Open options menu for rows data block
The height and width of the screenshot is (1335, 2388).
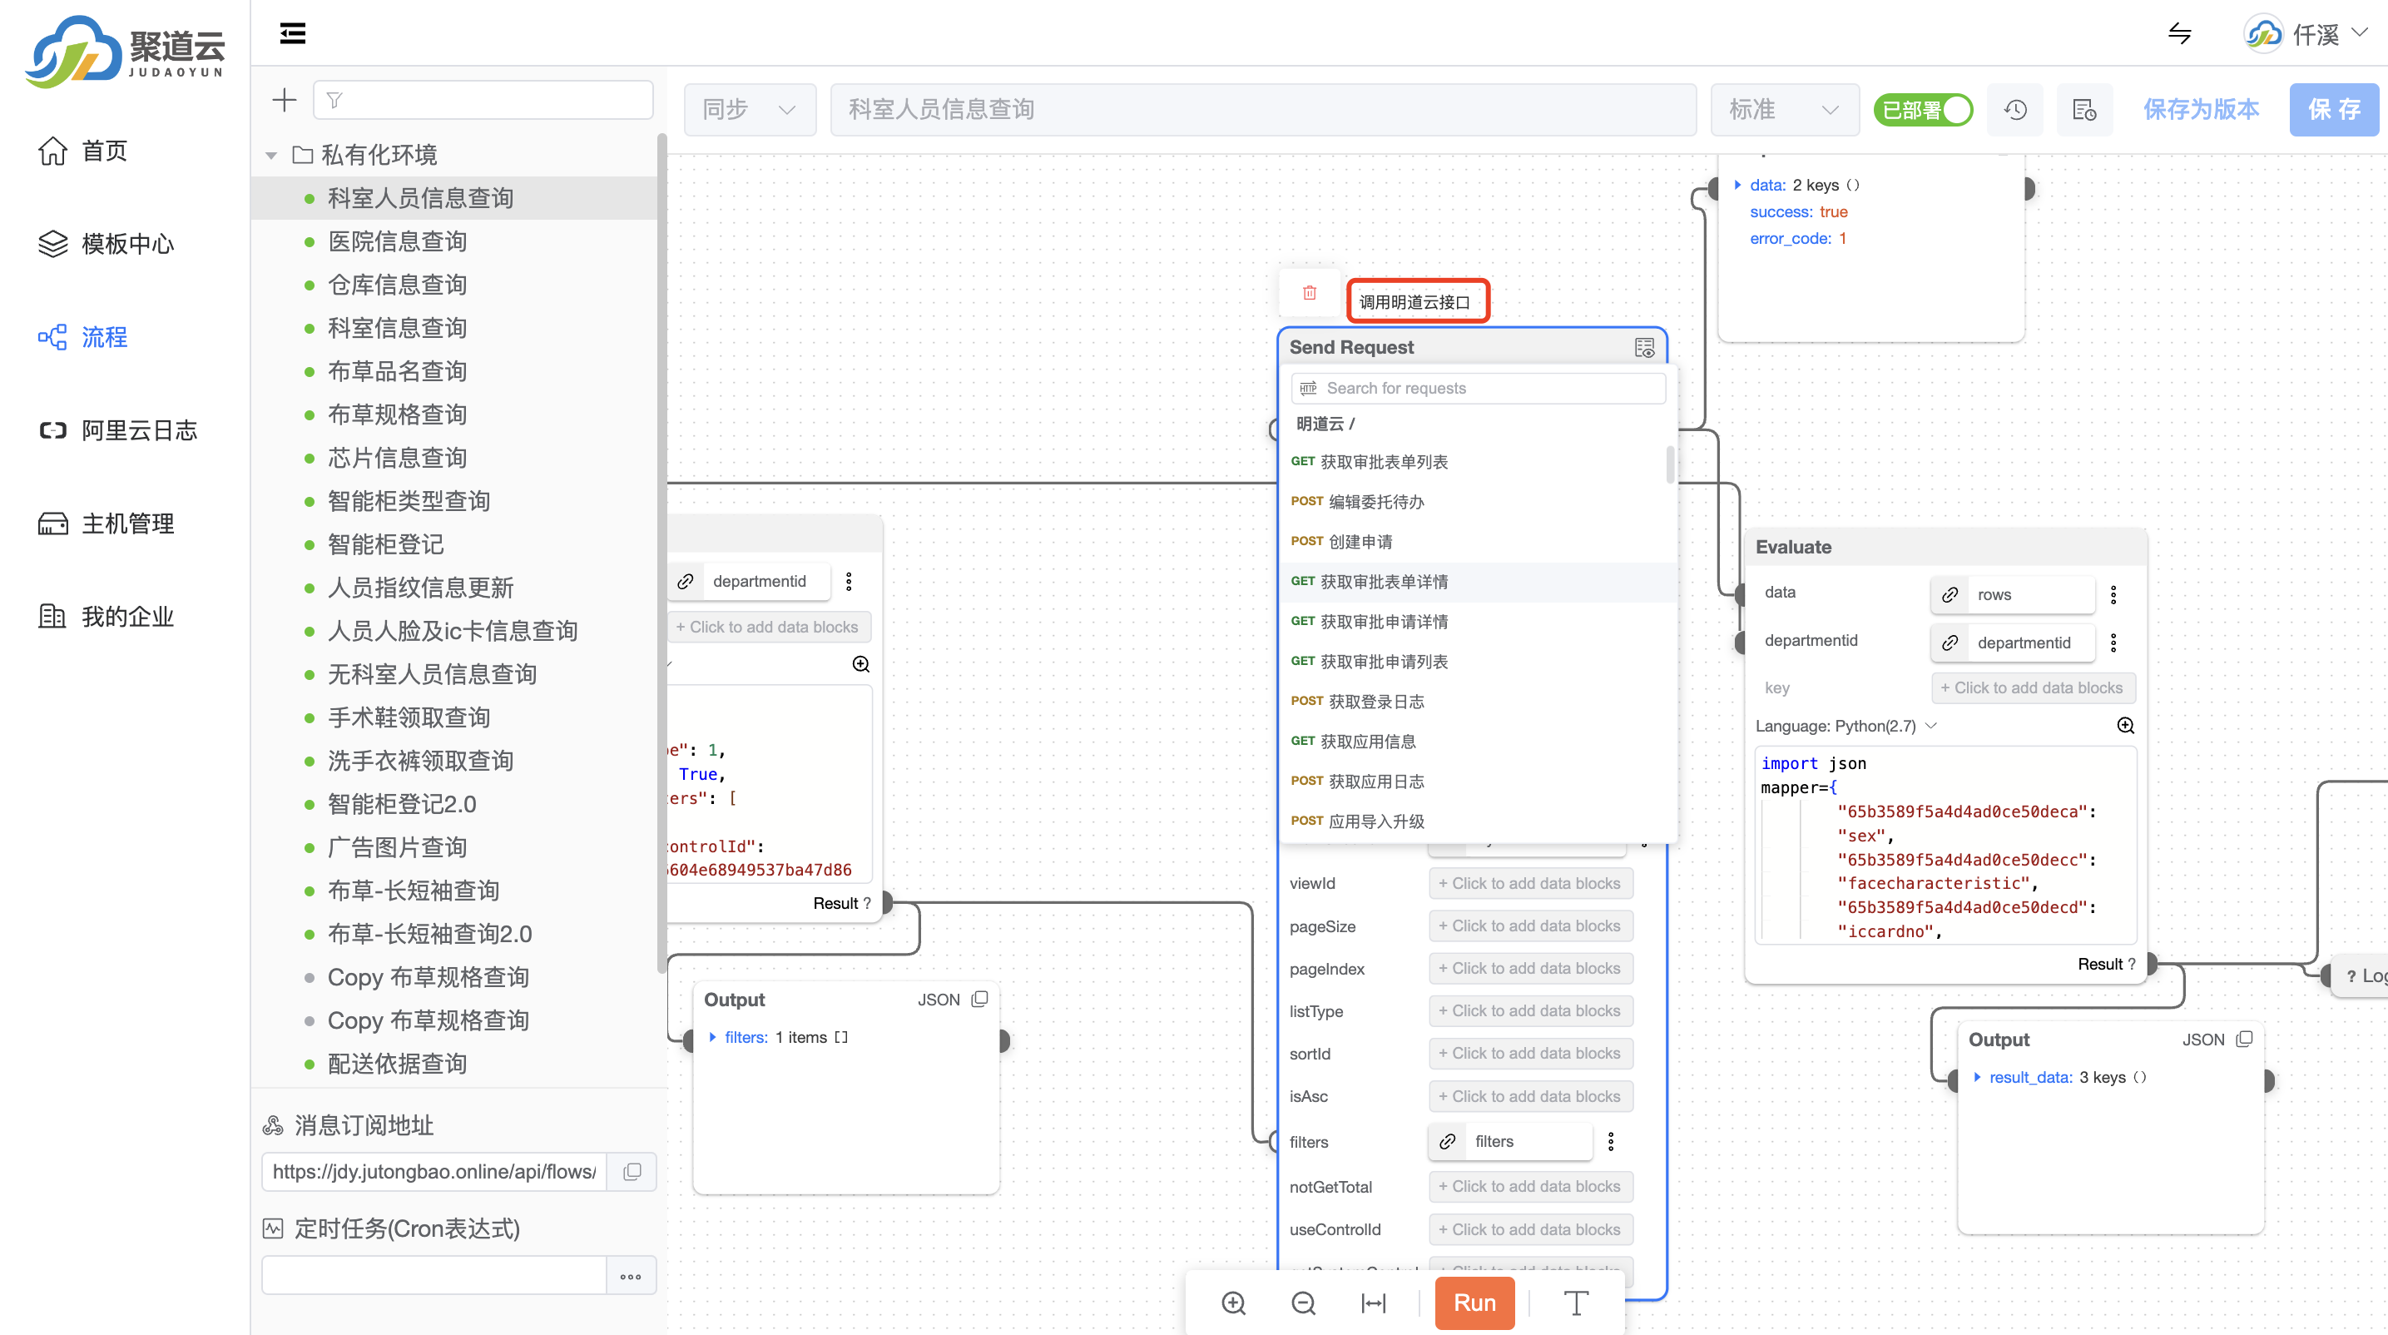(x=2113, y=594)
